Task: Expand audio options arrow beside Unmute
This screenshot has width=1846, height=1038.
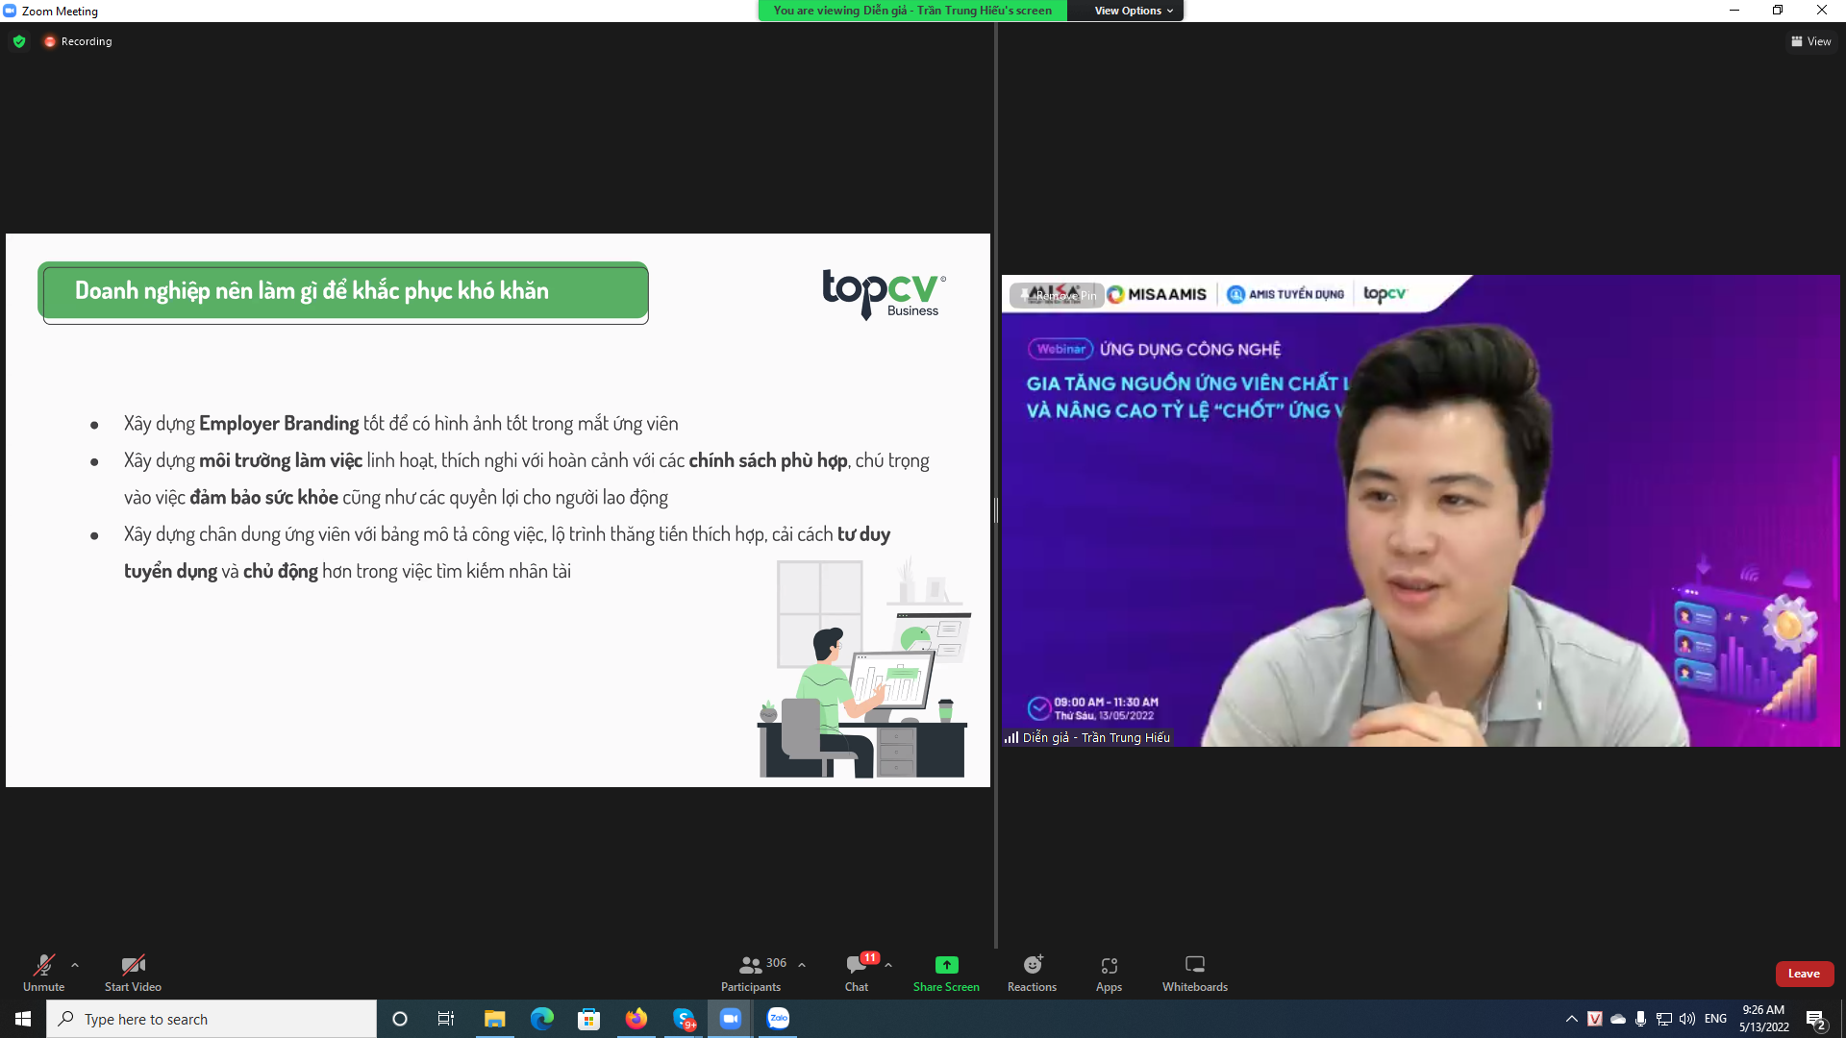Action: click(75, 965)
